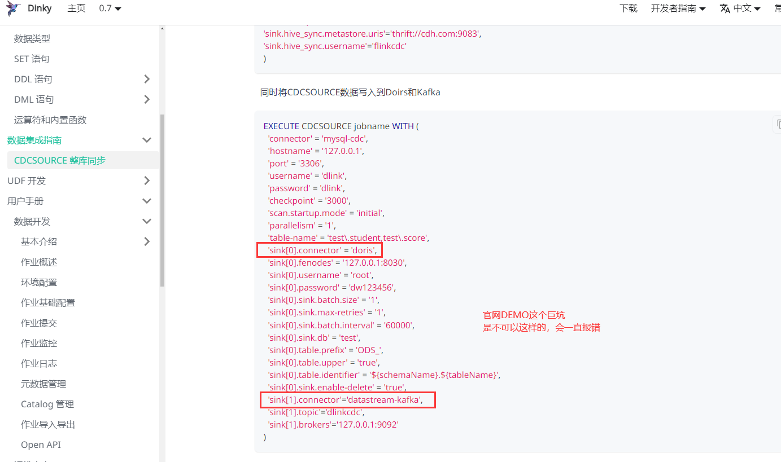Click the 'scan.startup.mode' = 'initial' line
The height and width of the screenshot is (462, 781).
[327, 213]
